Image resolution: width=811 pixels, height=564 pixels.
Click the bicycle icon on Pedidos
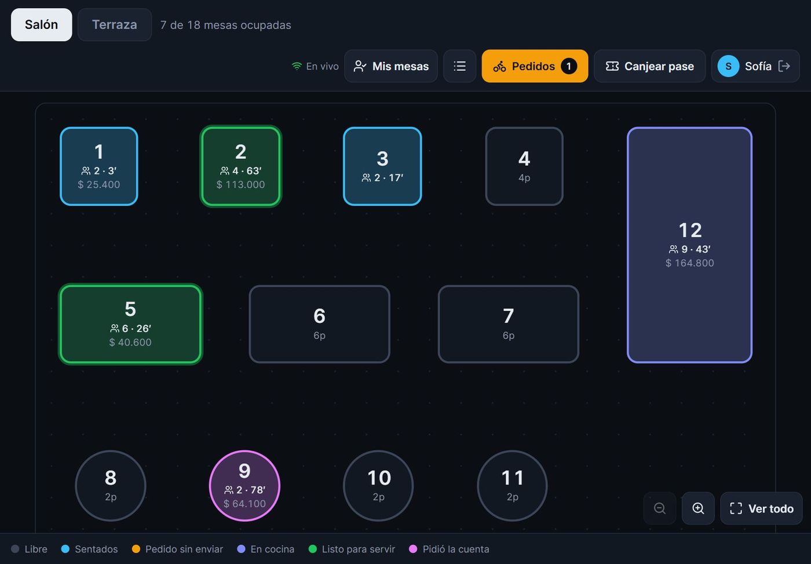coord(499,67)
